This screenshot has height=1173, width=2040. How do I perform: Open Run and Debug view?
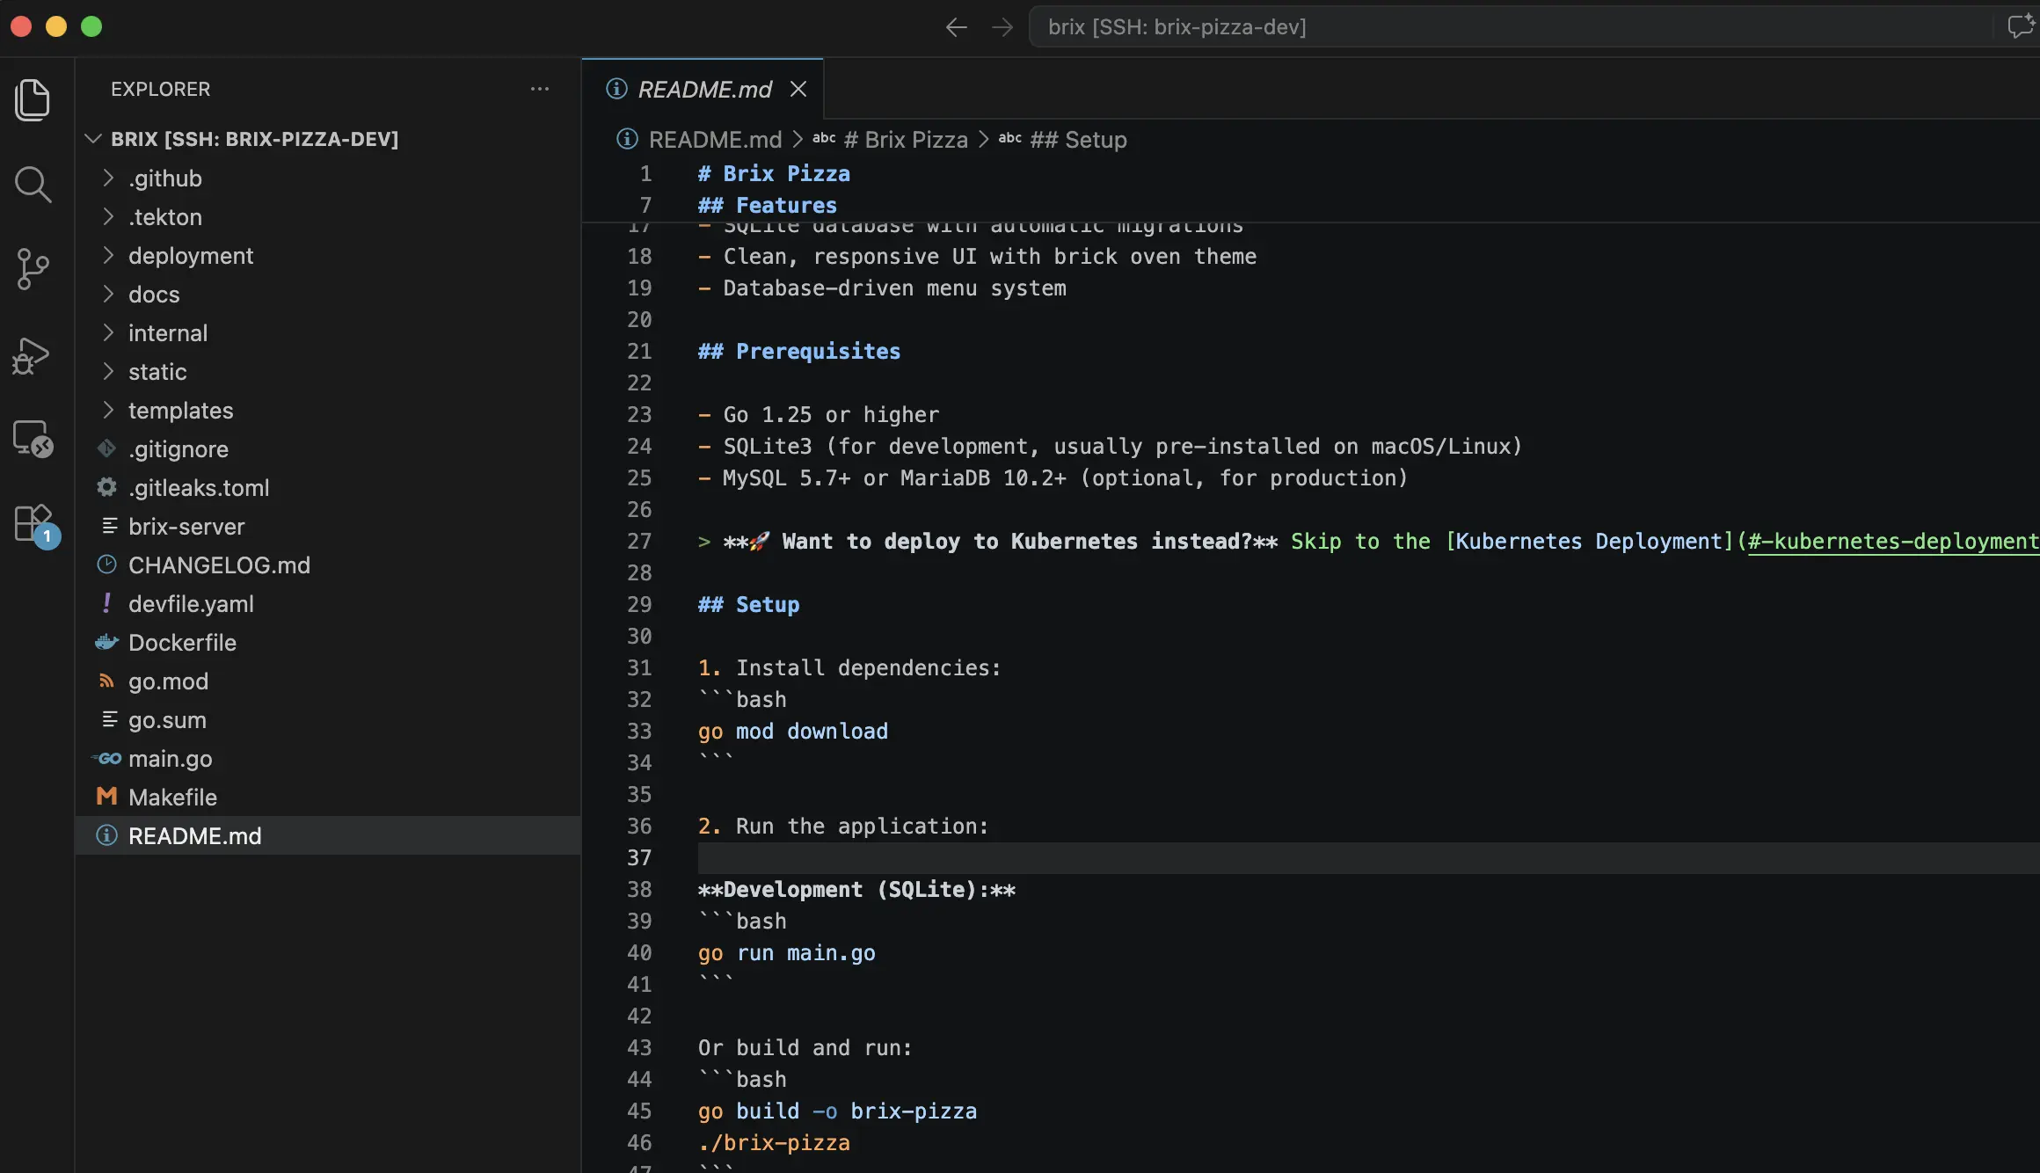33,355
